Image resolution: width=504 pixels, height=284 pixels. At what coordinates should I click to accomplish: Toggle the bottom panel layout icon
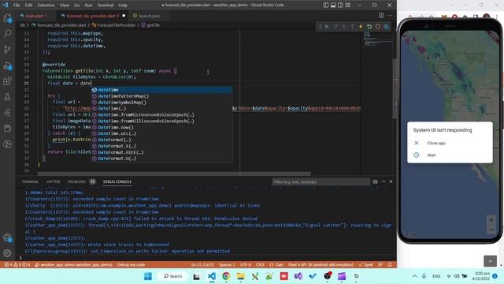[x=333, y=6]
